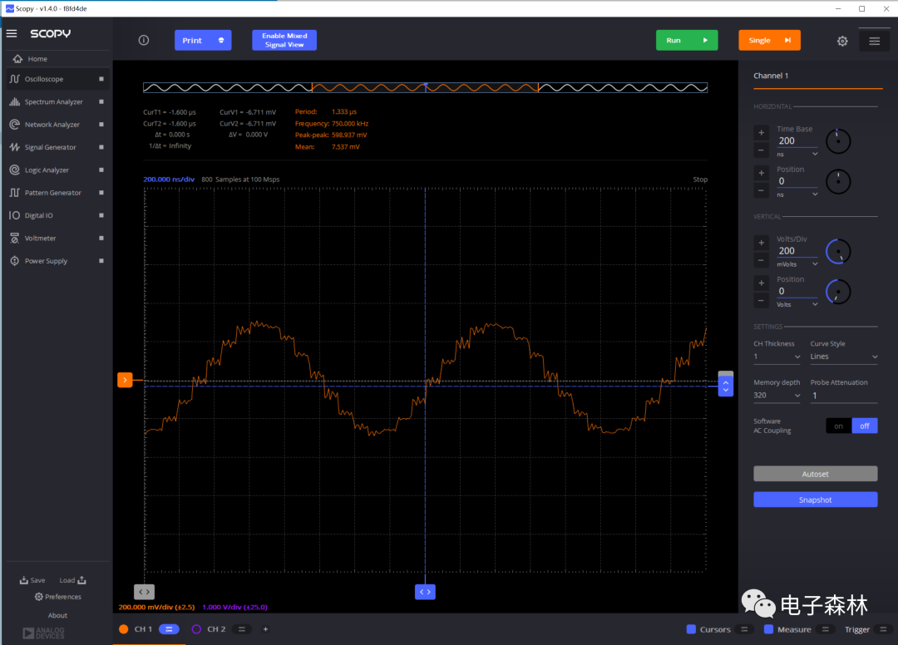Viewport: 898px width, 645px height.
Task: Toggle the Oscilloscope run indicator square
Action: click(101, 79)
